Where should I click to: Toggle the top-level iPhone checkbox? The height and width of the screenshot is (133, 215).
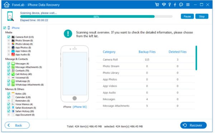5,28
